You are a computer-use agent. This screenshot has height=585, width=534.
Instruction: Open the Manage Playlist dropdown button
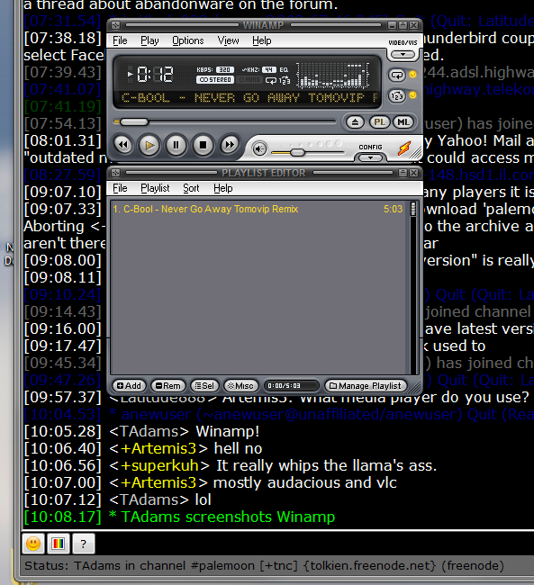coord(366,386)
